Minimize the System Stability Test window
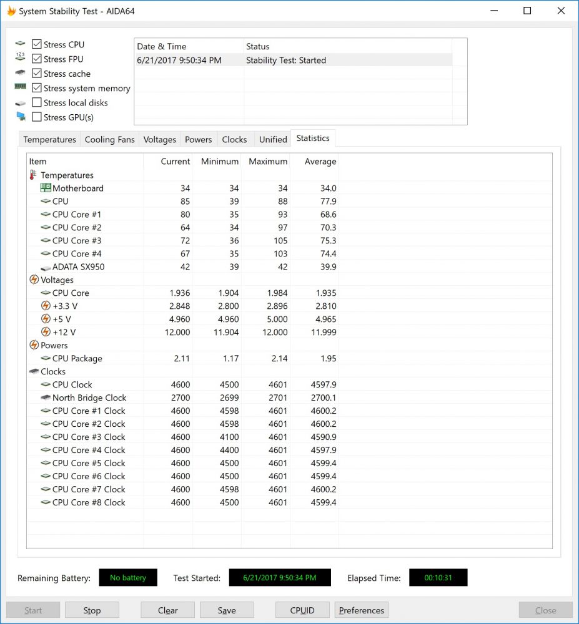 [494, 11]
